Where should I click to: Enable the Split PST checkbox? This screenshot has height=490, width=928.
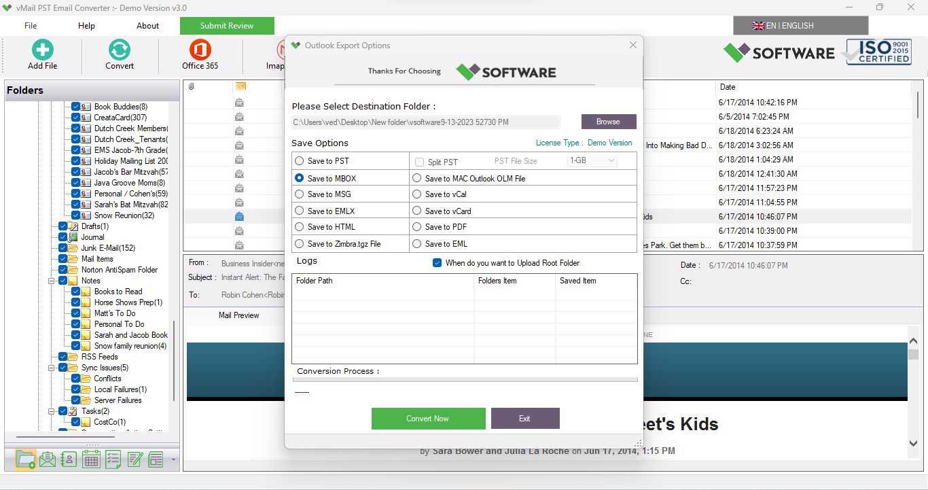419,162
